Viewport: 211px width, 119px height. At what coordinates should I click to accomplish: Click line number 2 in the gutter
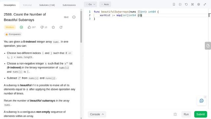pyautogui.click(x=90, y=15)
